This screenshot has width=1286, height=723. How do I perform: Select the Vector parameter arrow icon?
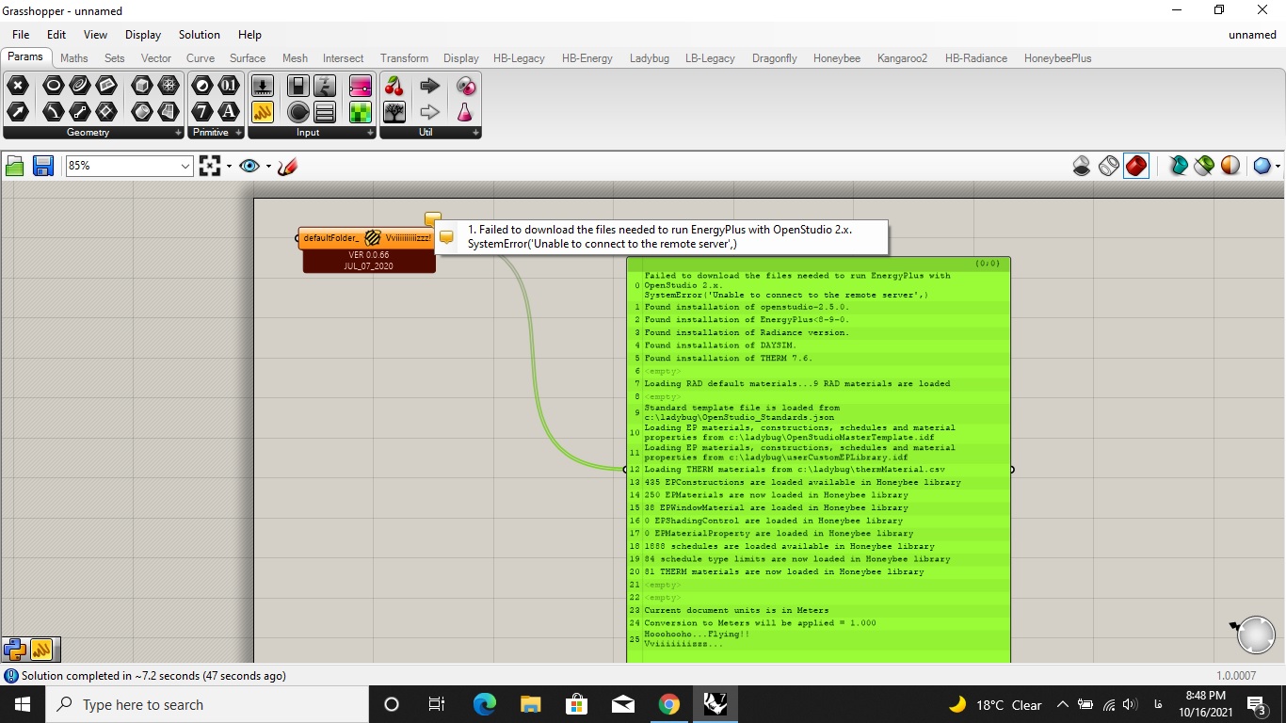[18, 112]
